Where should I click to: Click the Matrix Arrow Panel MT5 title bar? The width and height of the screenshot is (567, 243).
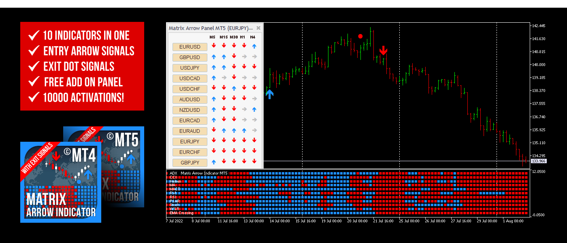215,28
